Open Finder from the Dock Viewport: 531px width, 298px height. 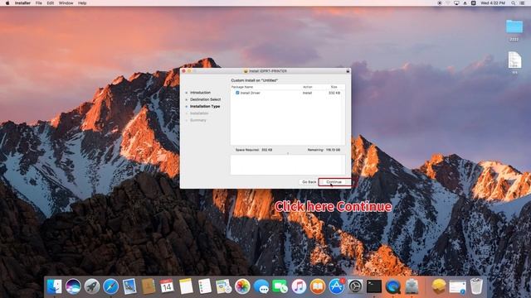point(54,286)
